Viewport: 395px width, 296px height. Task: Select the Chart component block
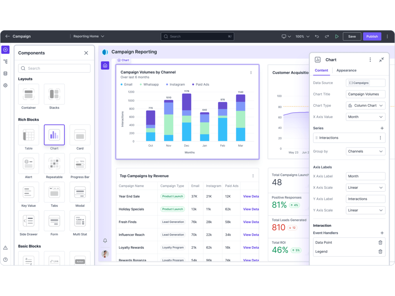point(54,136)
